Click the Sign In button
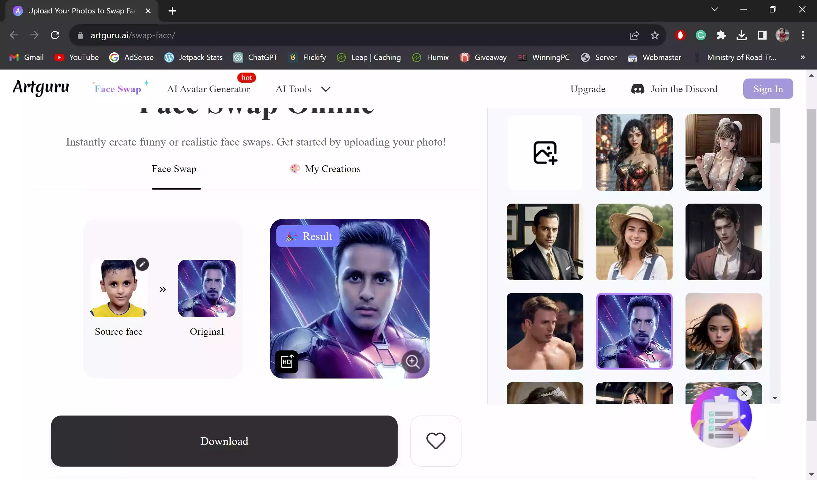 pos(768,89)
